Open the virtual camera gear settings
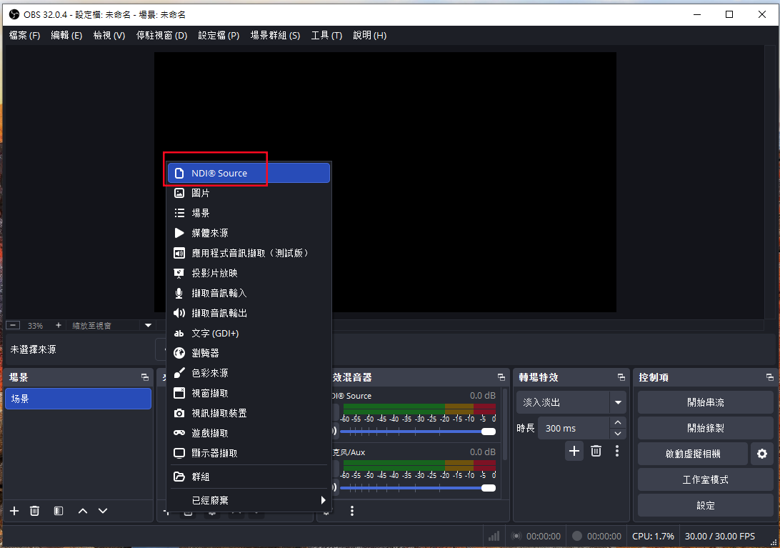Image resolution: width=780 pixels, height=548 pixels. [762, 454]
